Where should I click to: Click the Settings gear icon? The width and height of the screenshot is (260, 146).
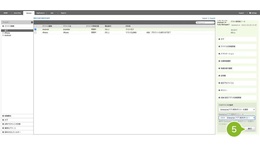[x=250, y=13]
